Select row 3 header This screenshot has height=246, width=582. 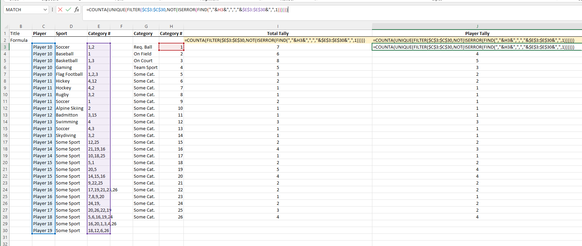(5, 47)
